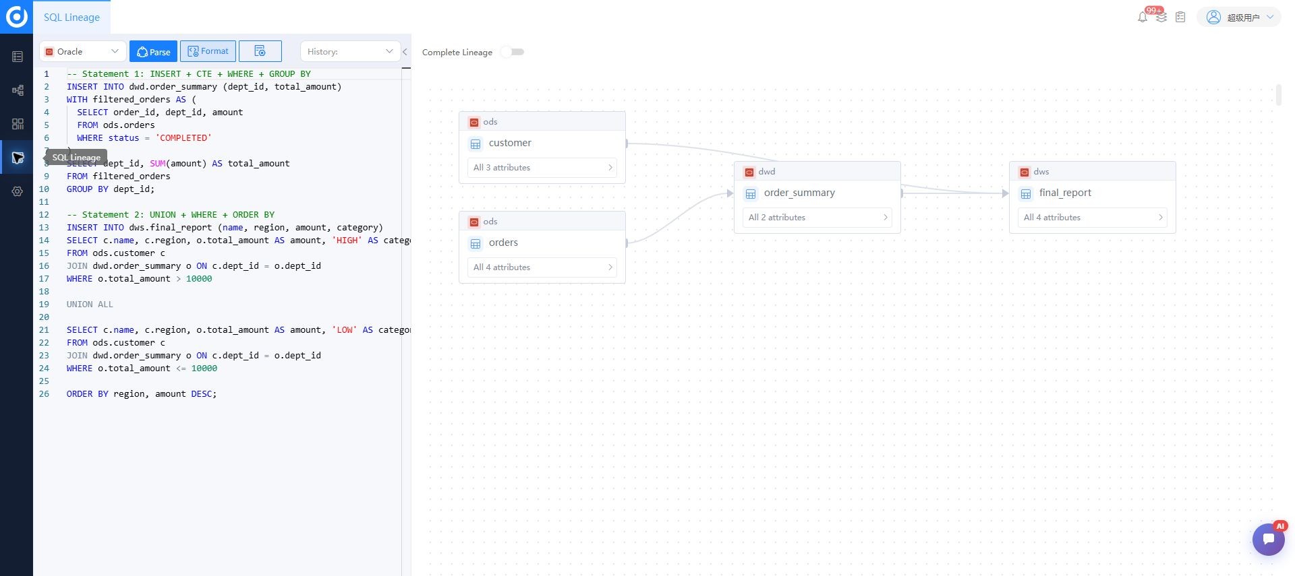Click the Oracle icon on dwd node header
This screenshot has height=576, width=1295.
tap(749, 172)
